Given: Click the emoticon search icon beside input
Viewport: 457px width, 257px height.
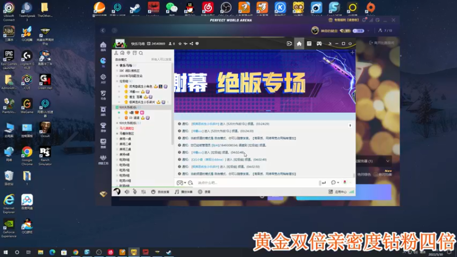Looking at the screenshot, I should pyautogui.click(x=190, y=183).
